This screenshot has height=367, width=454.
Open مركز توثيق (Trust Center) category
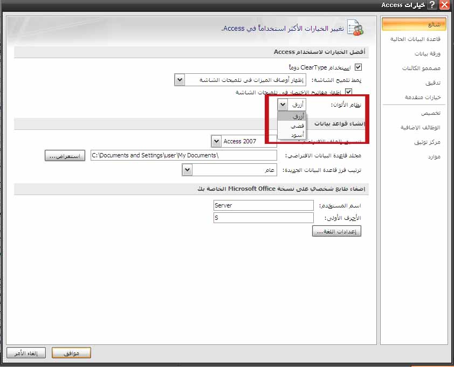pyautogui.click(x=427, y=142)
